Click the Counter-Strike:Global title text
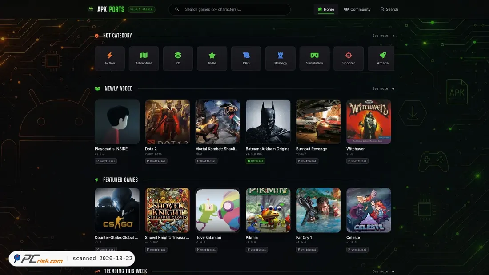This screenshot has height=275, width=489. point(116,238)
